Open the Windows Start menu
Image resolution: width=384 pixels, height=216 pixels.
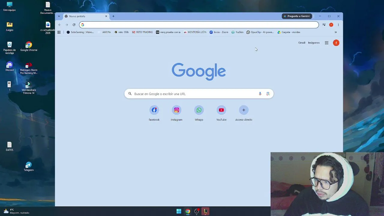[179, 211]
